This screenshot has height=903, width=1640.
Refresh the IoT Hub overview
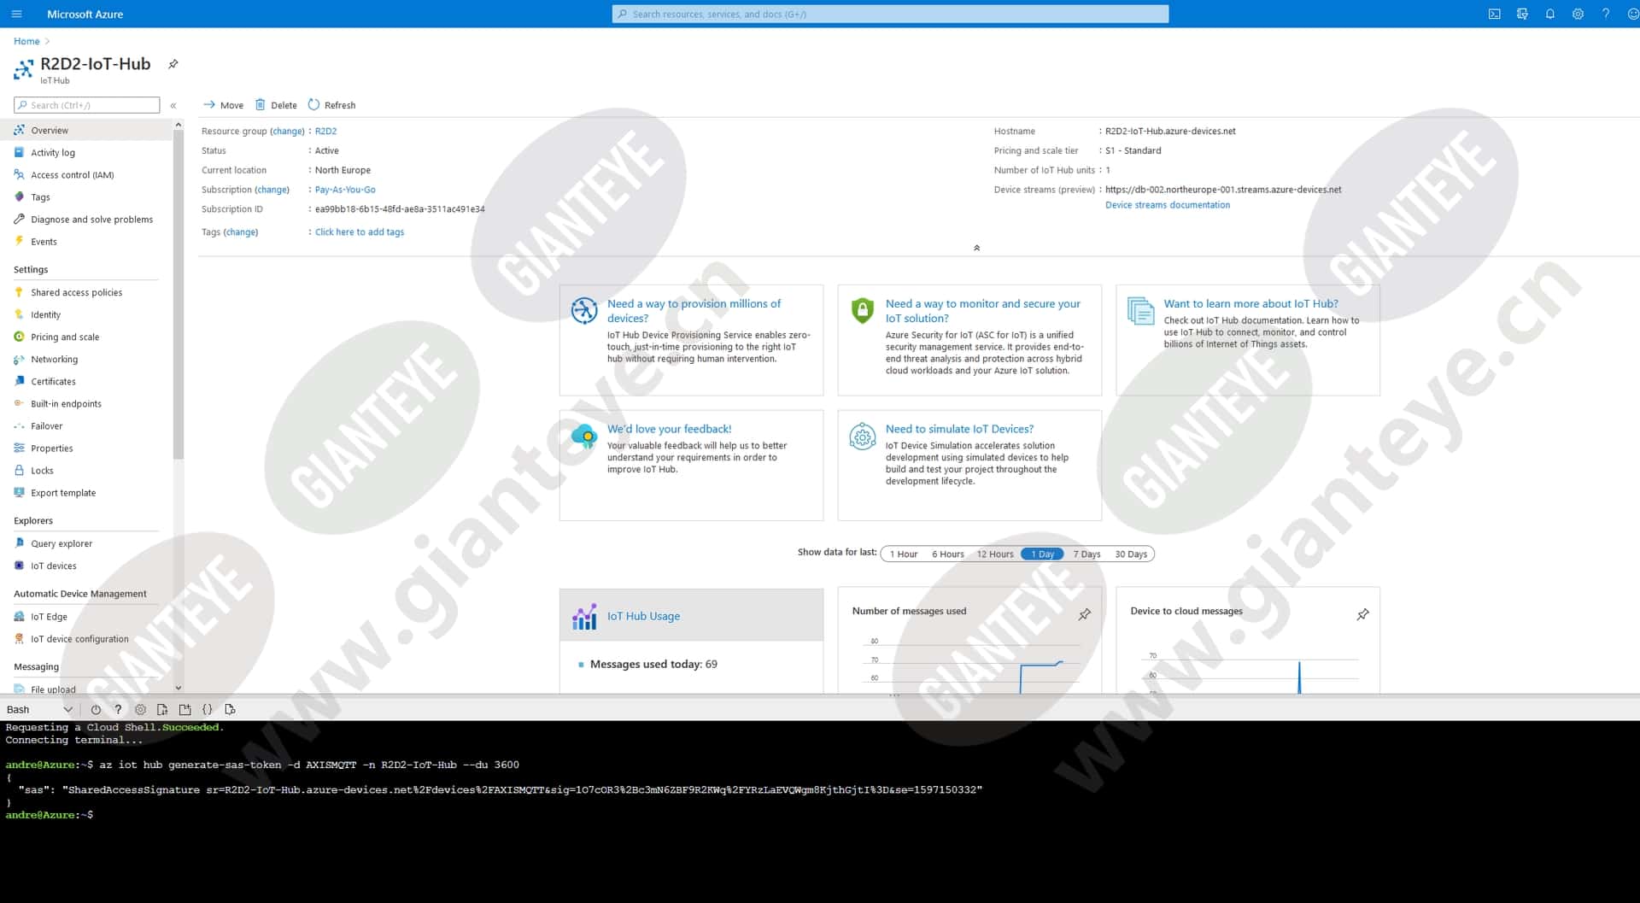331,105
